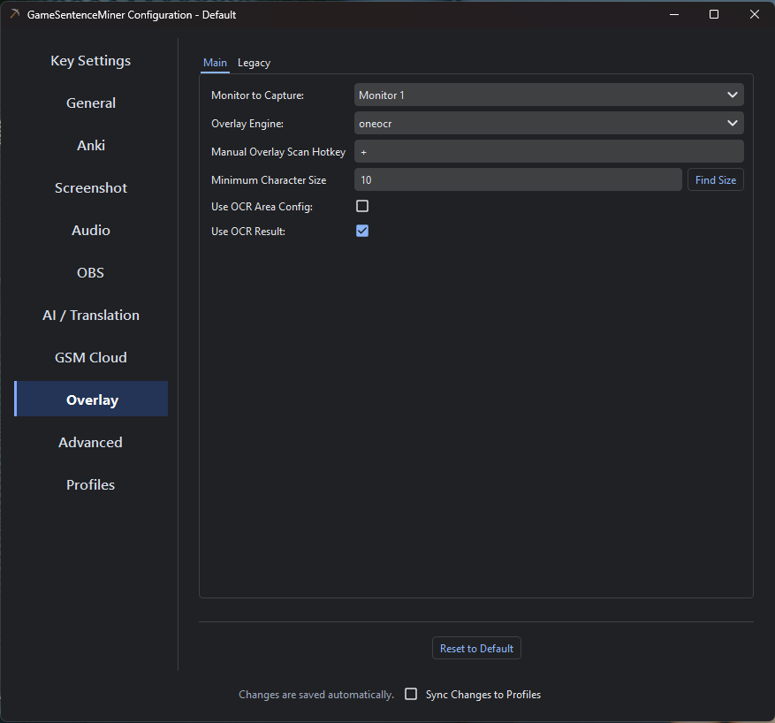Open the Advanced settings page
Image resolution: width=775 pixels, height=723 pixels.
point(91,443)
